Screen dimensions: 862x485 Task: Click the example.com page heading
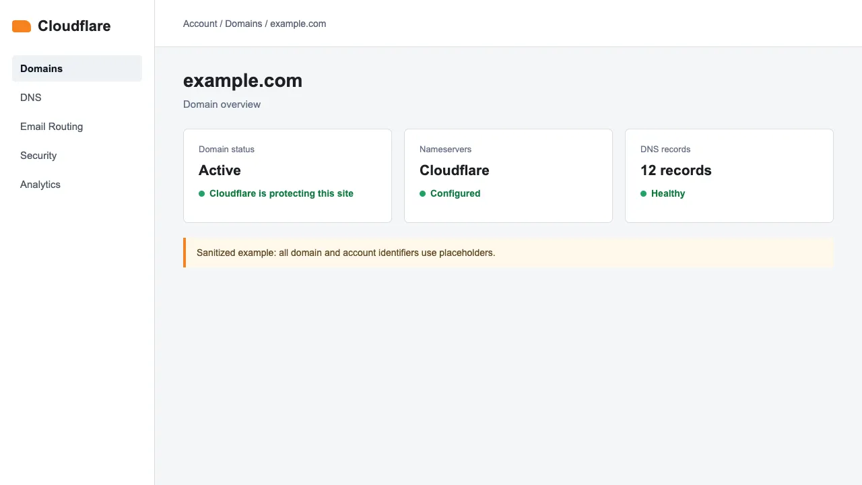click(x=242, y=81)
